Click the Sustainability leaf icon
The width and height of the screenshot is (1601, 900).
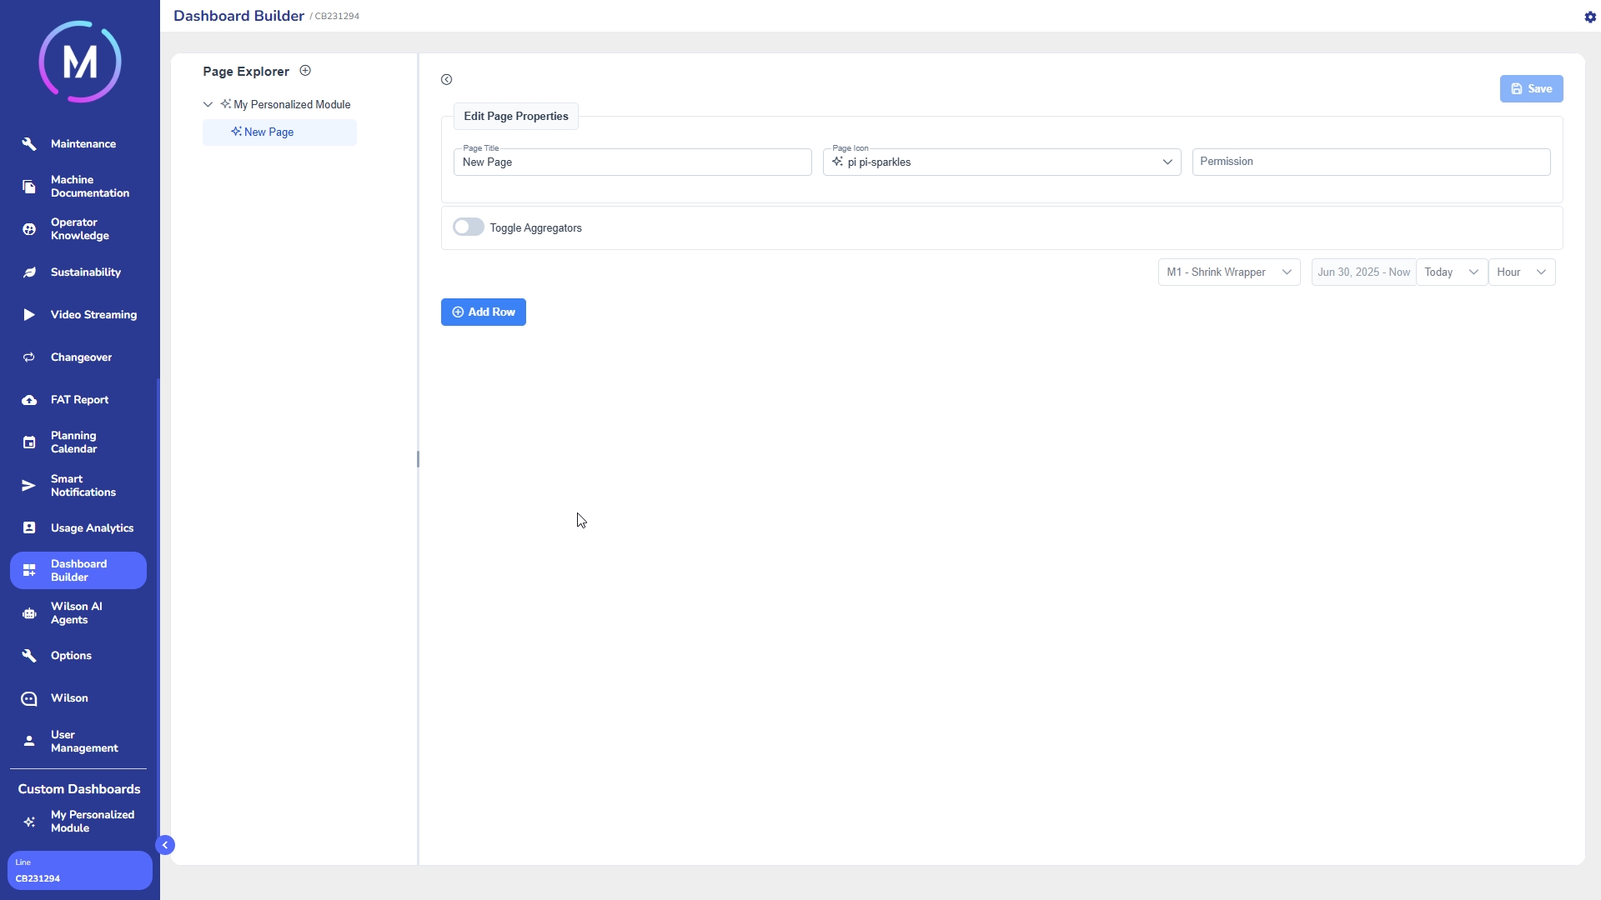tap(29, 272)
